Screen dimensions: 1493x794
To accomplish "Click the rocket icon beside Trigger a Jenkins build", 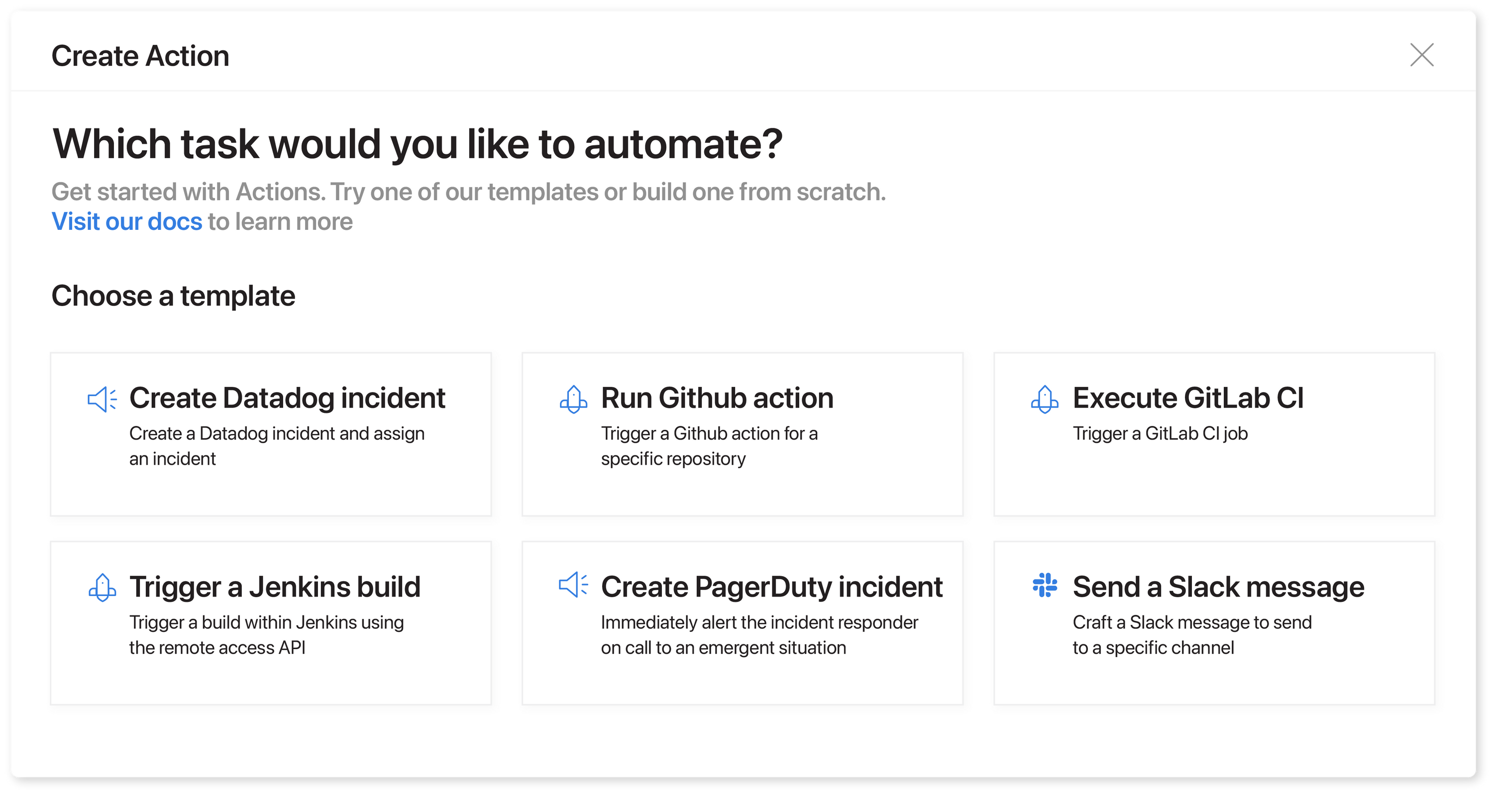I will (102, 588).
